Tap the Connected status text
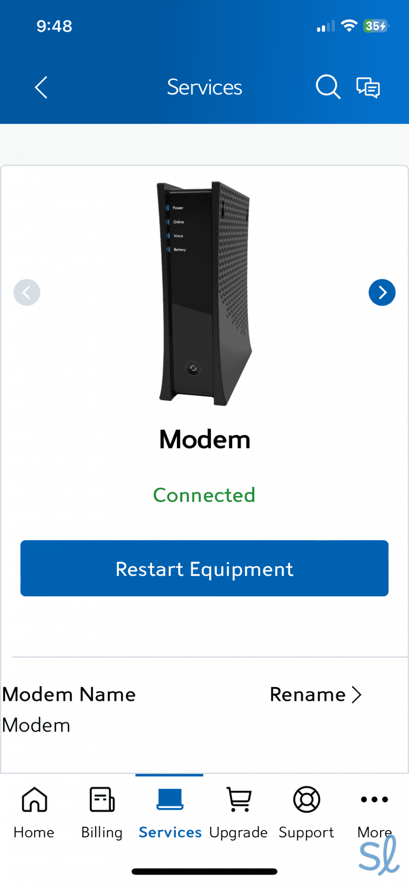This screenshot has width=409, height=885. [204, 495]
